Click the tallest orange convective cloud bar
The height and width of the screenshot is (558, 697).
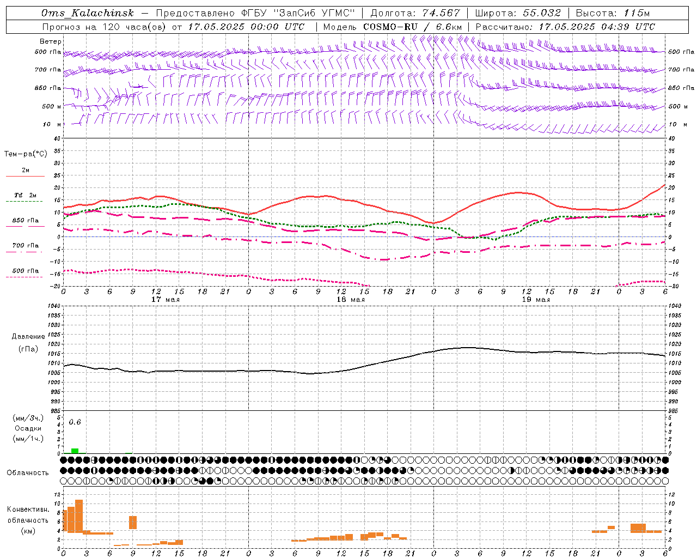click(79, 517)
